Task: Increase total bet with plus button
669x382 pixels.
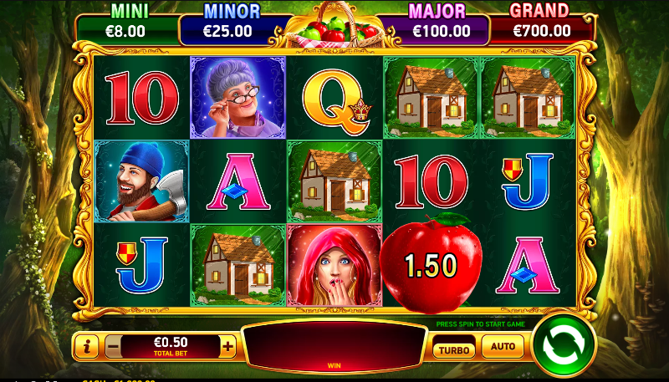Action: tap(227, 347)
